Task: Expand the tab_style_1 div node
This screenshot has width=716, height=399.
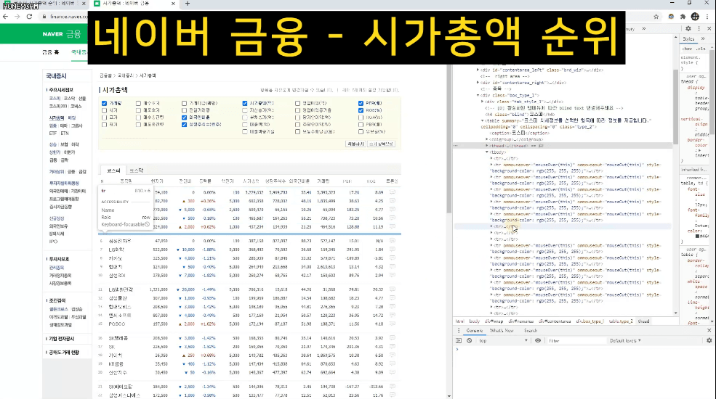Action: coord(483,102)
